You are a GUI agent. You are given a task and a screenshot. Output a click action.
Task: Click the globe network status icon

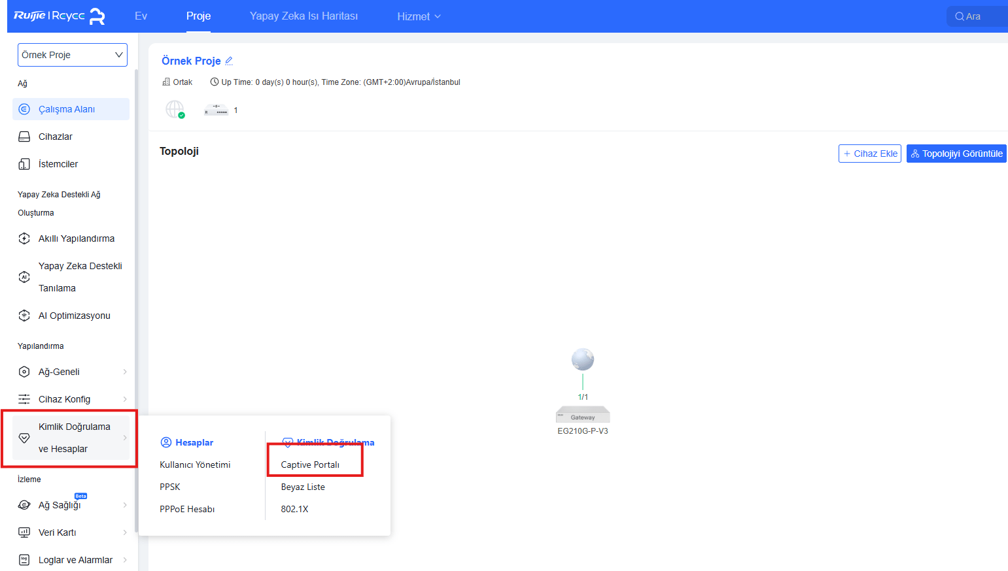[x=175, y=109]
